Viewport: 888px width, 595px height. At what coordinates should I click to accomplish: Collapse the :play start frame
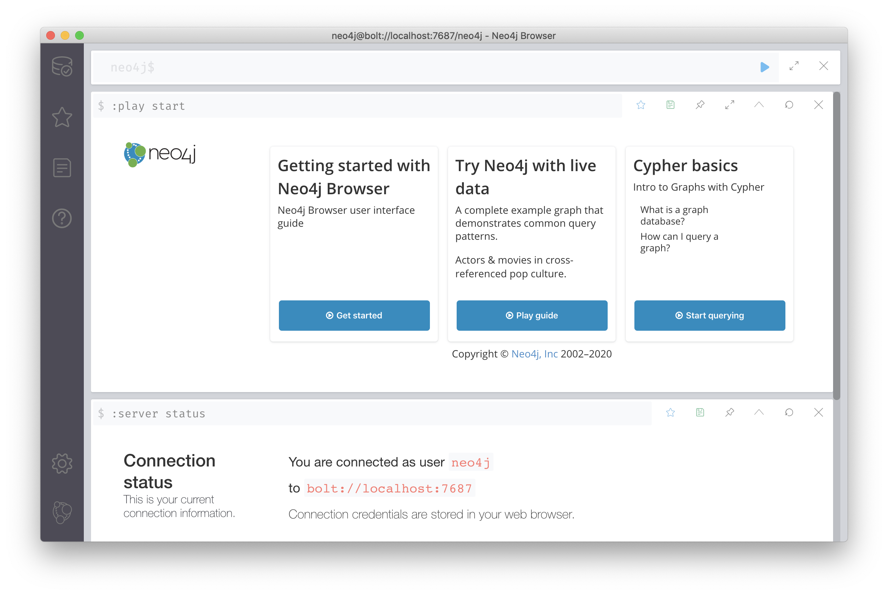pos(759,105)
